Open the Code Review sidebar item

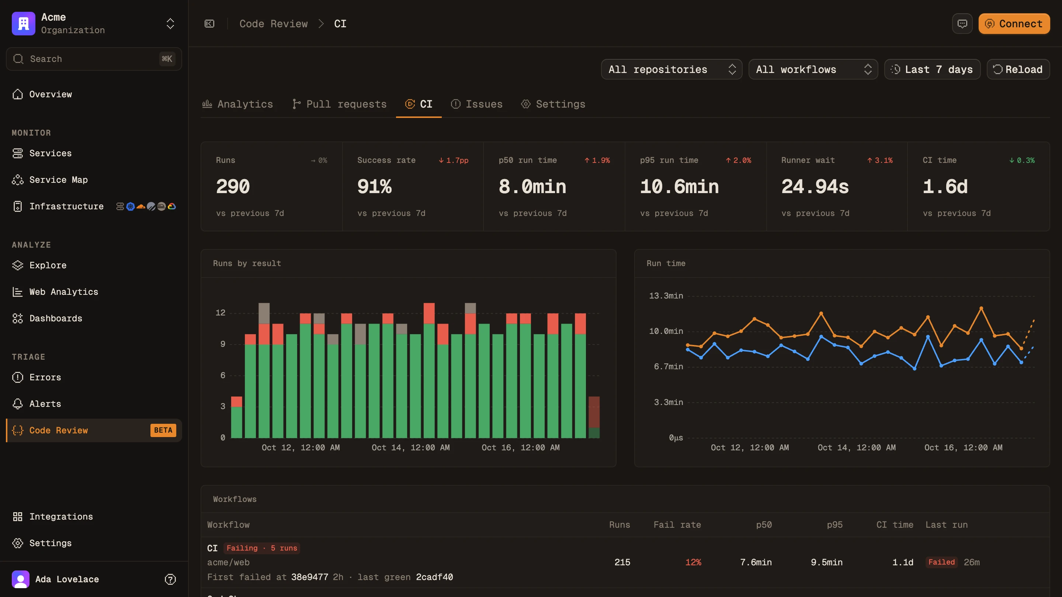pyautogui.click(x=94, y=430)
